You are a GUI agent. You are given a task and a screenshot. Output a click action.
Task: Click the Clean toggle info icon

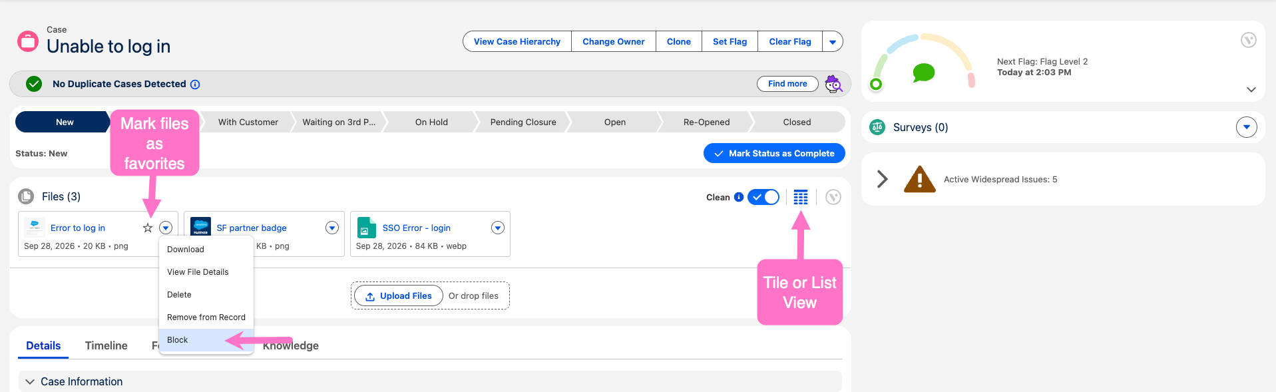click(739, 197)
